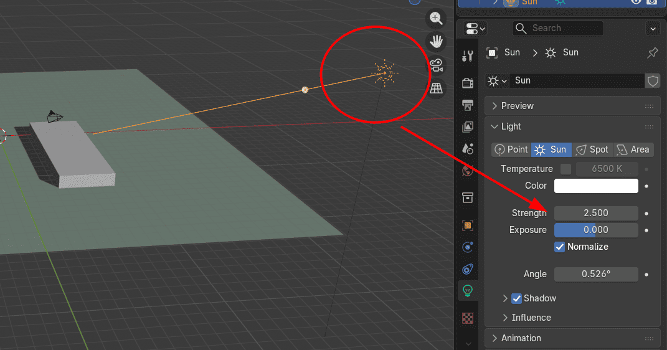
Task: Click the Zoom viewport magnifier icon
Action: click(436, 18)
